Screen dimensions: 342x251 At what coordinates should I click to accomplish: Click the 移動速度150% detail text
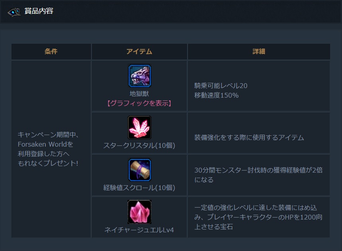point(216,95)
